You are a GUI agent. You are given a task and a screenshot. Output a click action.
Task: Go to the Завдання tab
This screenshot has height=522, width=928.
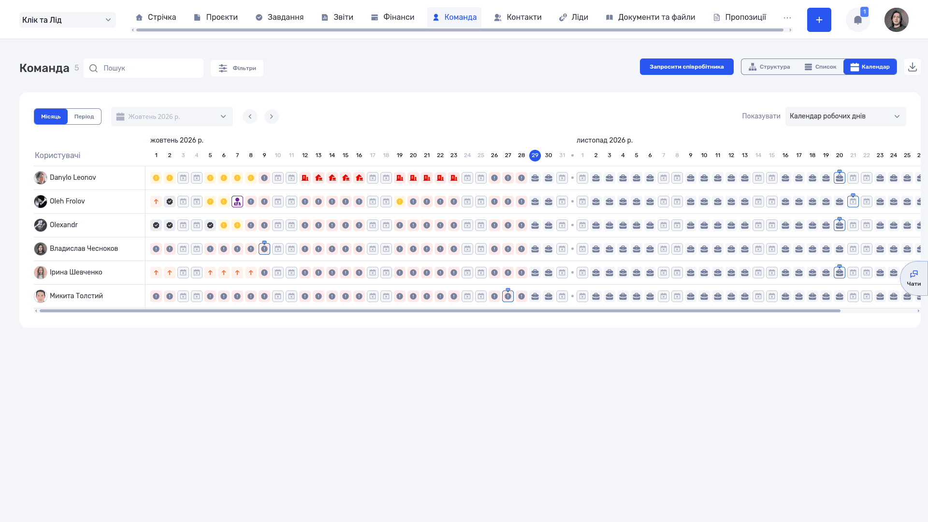tap(280, 17)
